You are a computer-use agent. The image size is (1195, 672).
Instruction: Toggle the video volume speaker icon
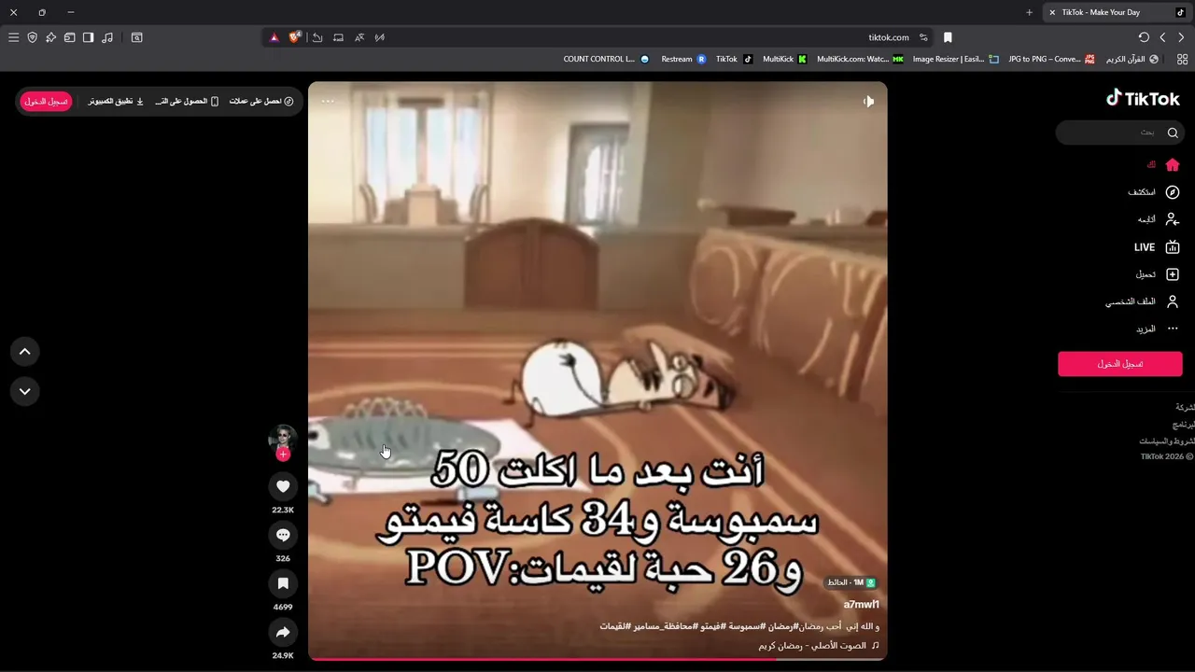pos(868,101)
